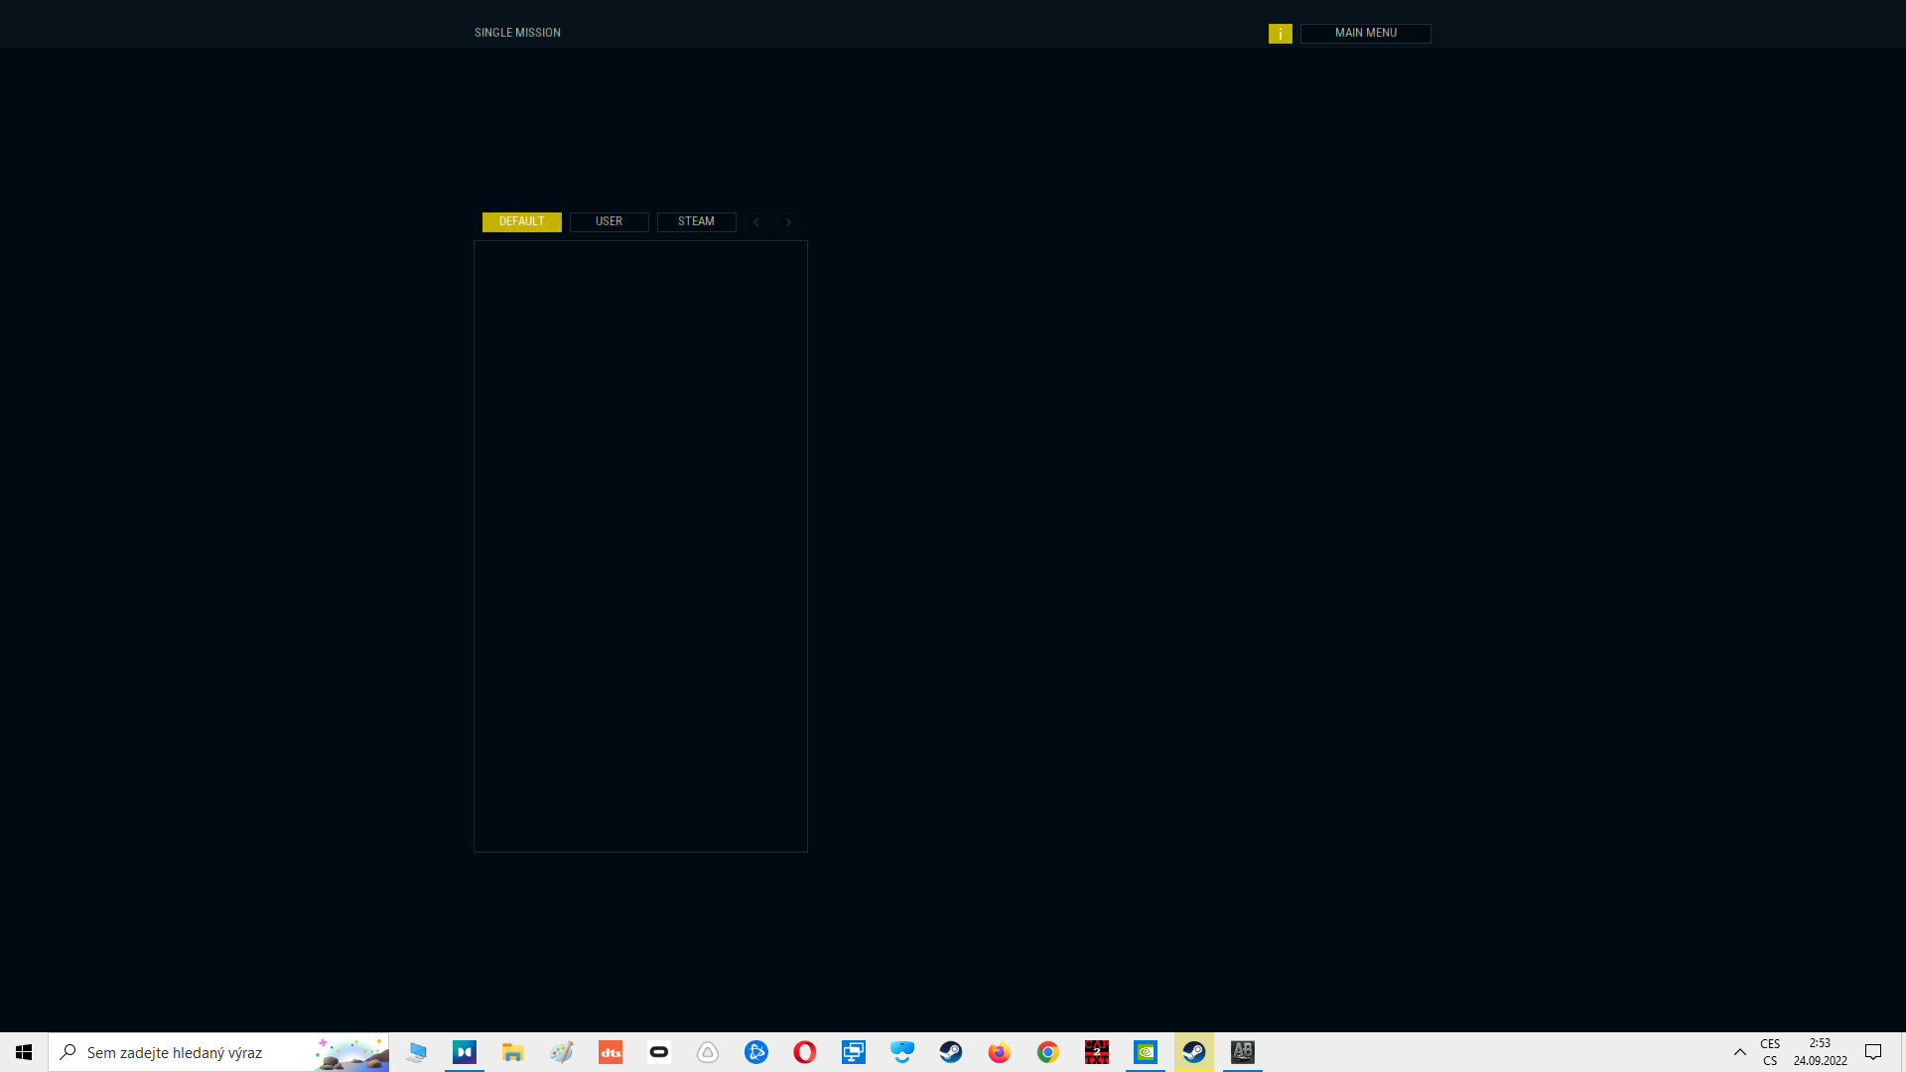Image resolution: width=1906 pixels, height=1072 pixels.
Task: Click the previous page left arrow
Action: pyautogui.click(x=756, y=222)
